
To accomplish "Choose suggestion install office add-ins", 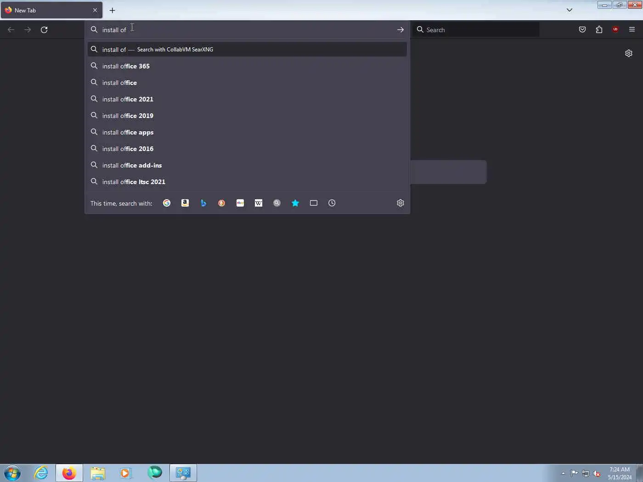I will click(247, 165).
